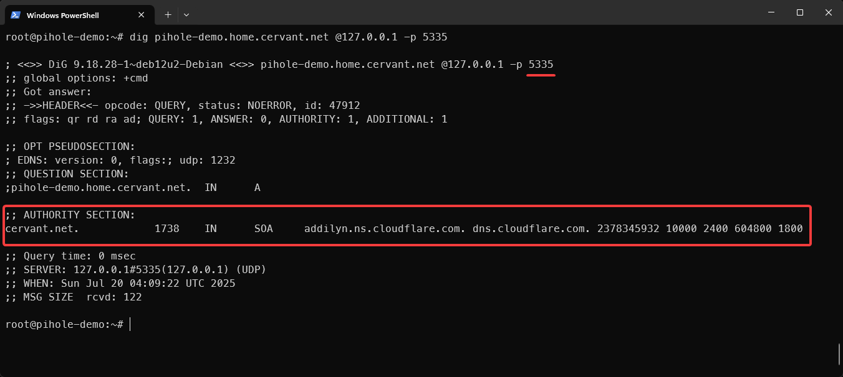The width and height of the screenshot is (843, 377).
Task: Close the terminal window
Action: click(x=828, y=12)
